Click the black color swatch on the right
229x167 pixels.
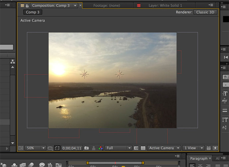coord(226,19)
